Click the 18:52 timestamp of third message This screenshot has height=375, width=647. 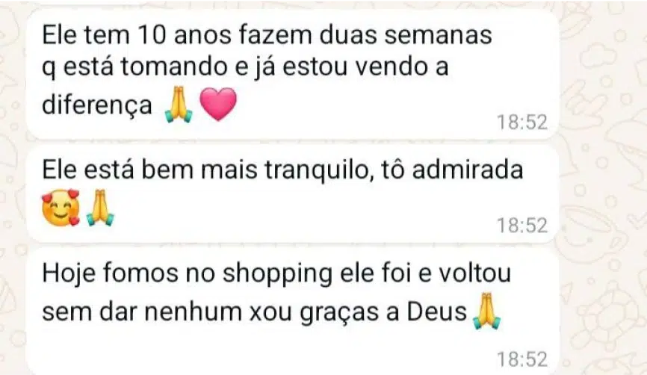pyautogui.click(x=522, y=359)
